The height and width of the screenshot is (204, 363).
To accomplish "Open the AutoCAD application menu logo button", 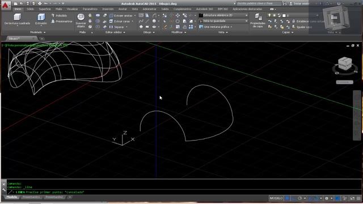I will point(6,5).
